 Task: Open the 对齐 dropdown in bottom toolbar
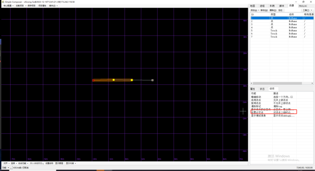6,163
